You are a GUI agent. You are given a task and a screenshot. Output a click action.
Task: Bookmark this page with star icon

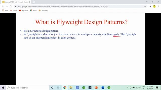coord(145,6)
